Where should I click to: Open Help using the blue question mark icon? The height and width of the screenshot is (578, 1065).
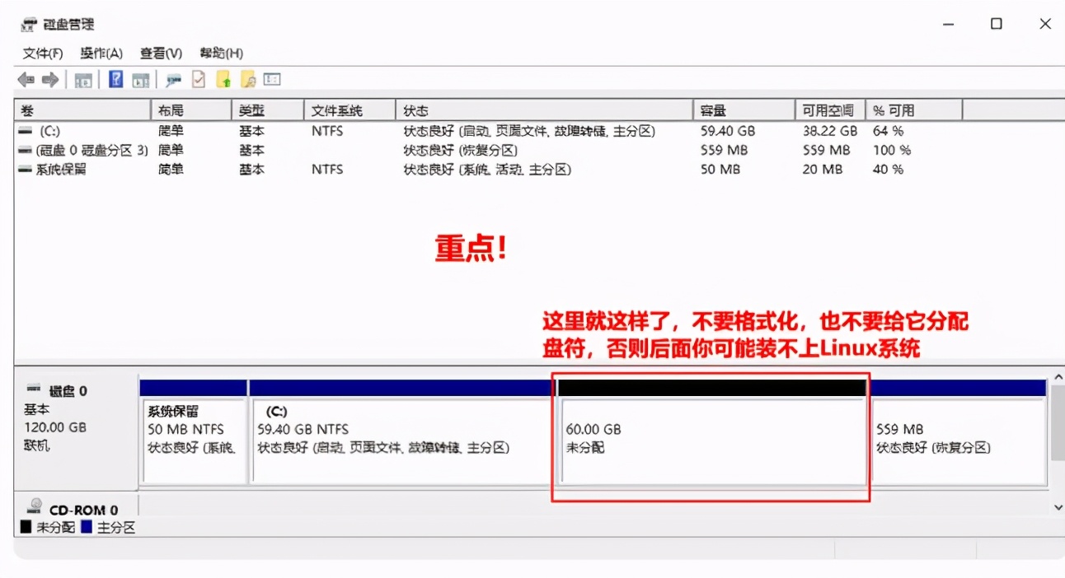pos(115,79)
